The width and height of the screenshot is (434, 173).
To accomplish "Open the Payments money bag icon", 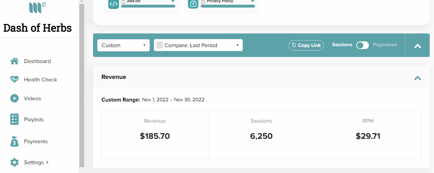I will [x=14, y=141].
